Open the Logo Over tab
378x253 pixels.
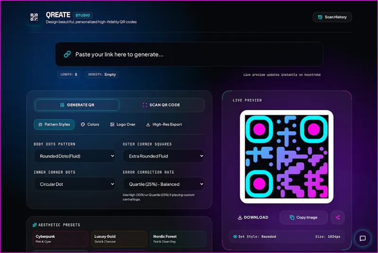tap(123, 125)
